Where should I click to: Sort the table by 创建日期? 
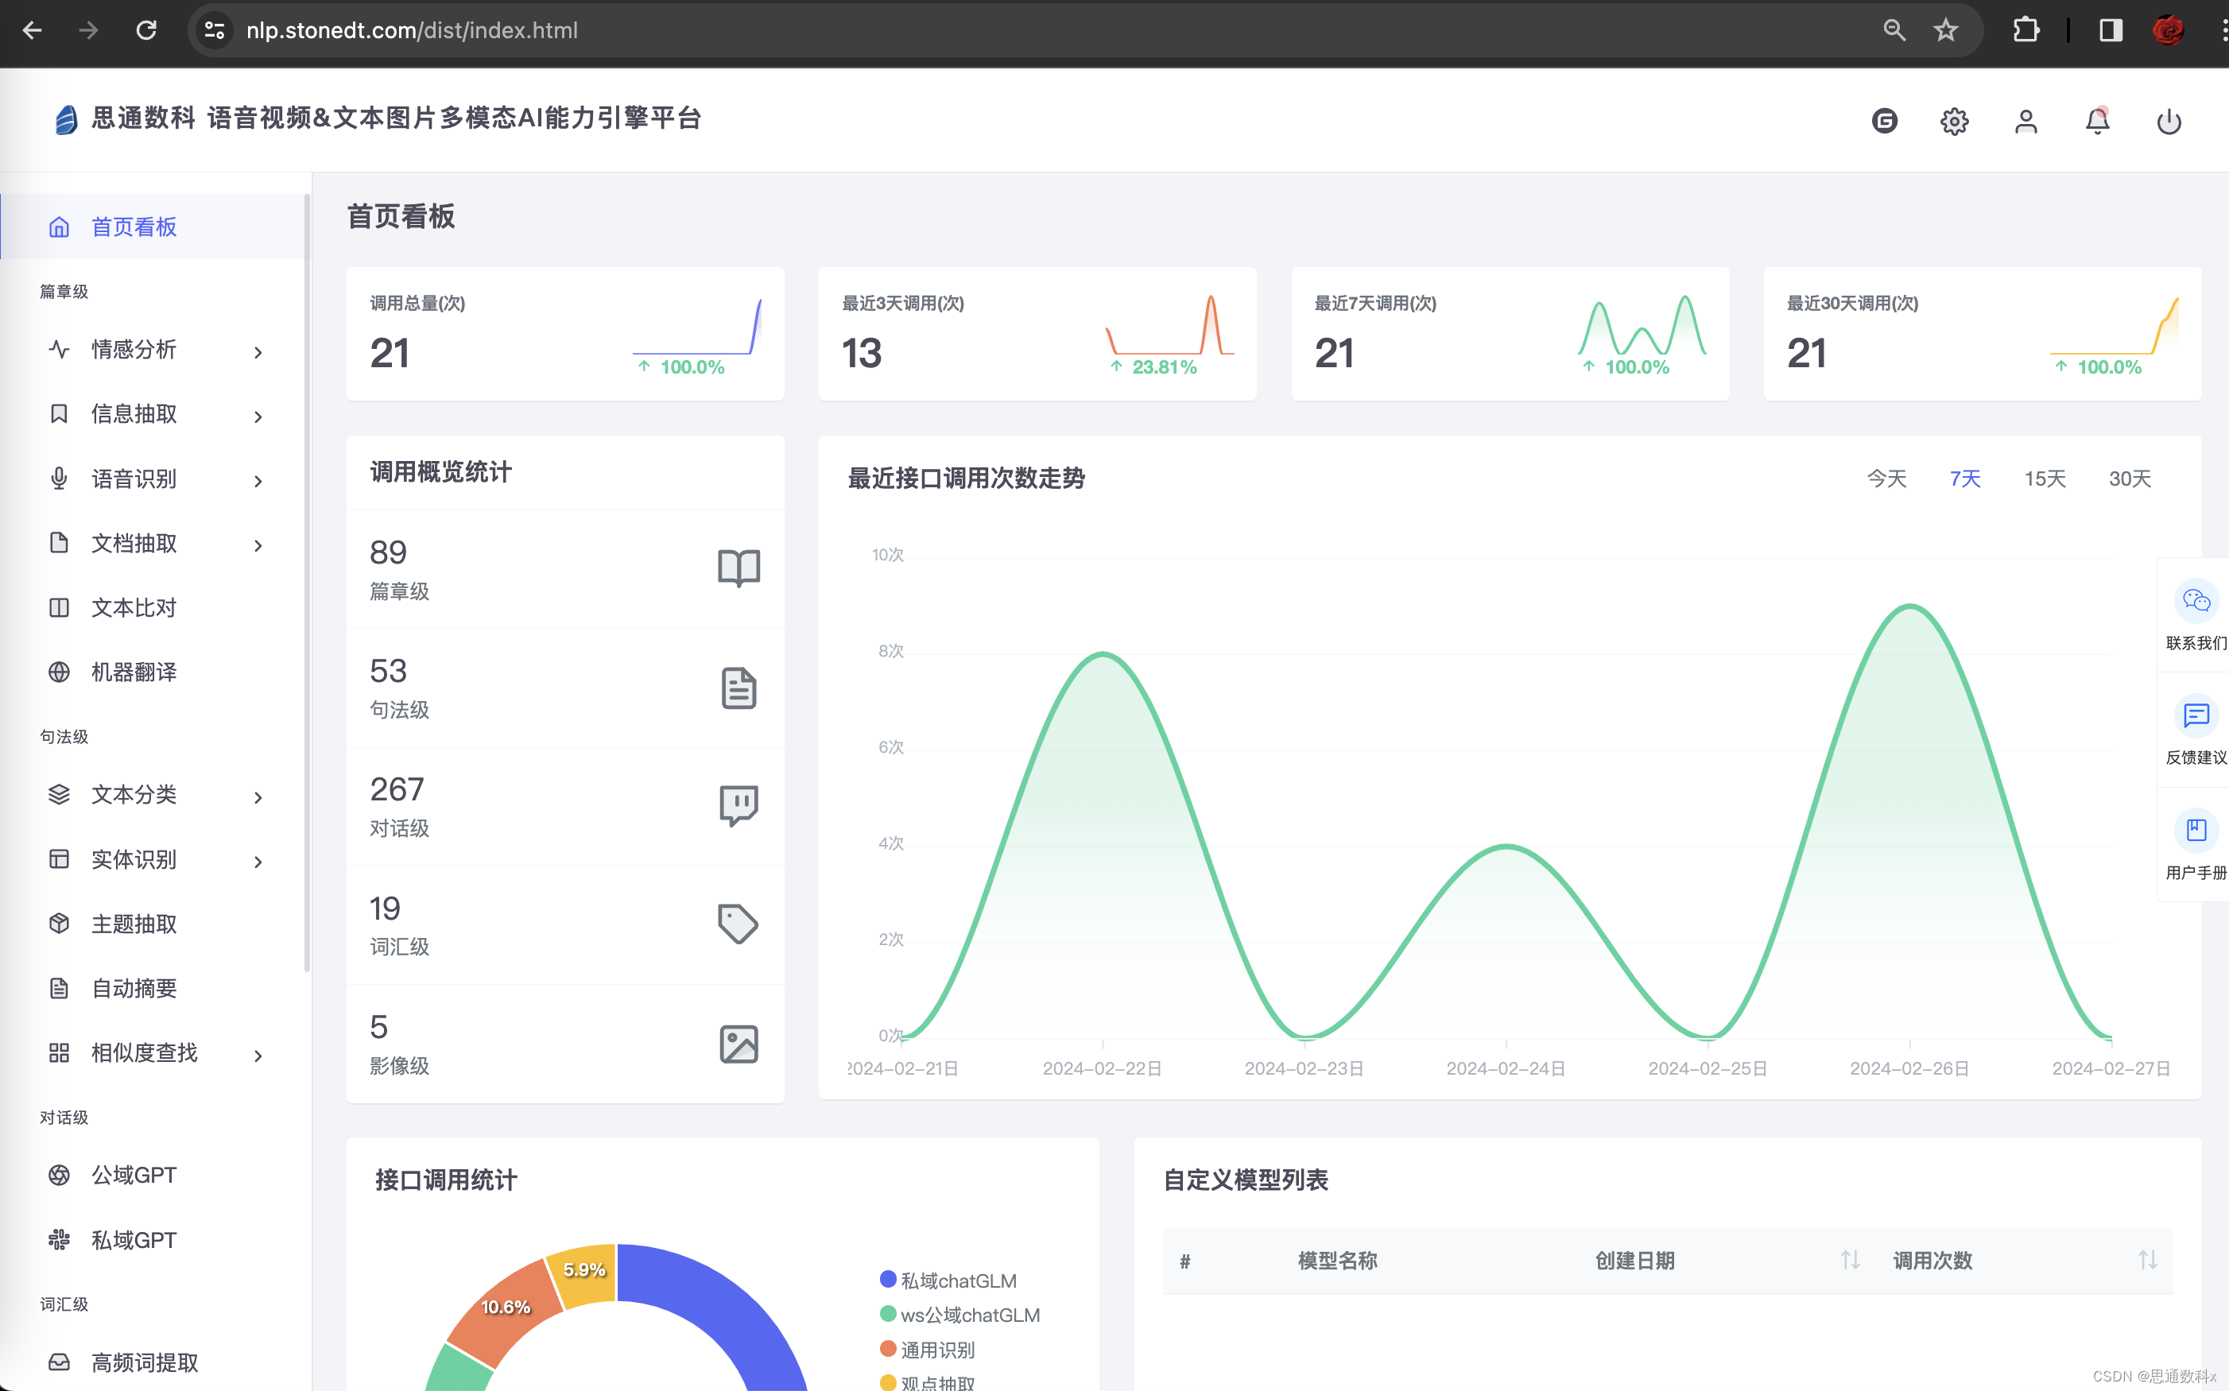[x=1850, y=1259]
